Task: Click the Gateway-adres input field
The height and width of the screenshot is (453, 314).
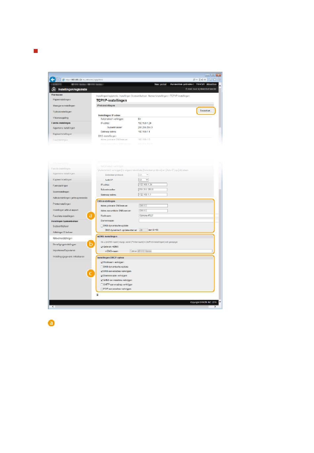Action: (x=153, y=195)
